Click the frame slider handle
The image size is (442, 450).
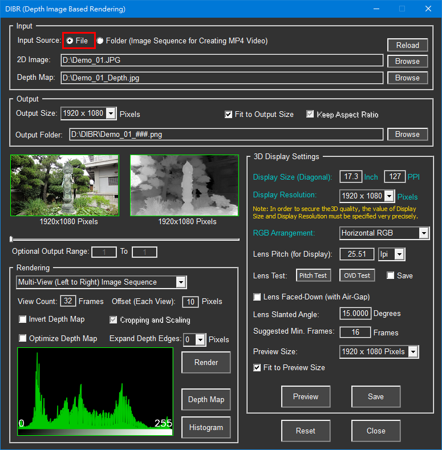coord(11,239)
